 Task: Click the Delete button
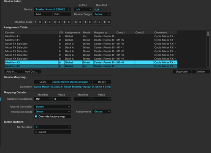[200, 71]
